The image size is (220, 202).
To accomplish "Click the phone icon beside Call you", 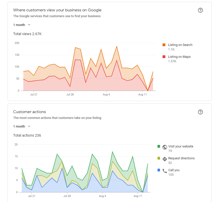I will tap(165, 171).
